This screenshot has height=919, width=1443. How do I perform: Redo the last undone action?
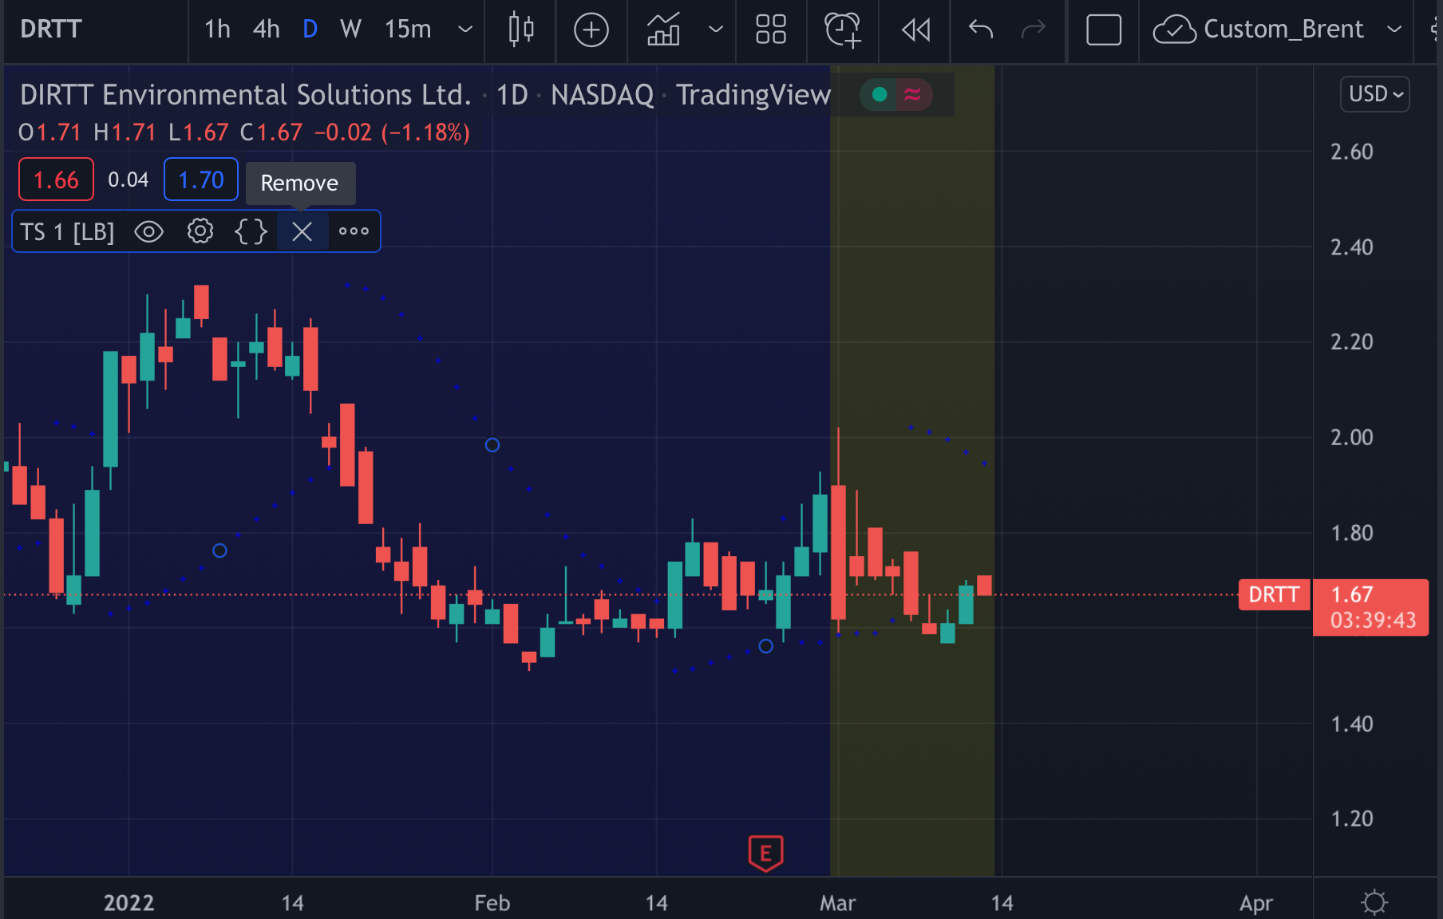click(1034, 30)
